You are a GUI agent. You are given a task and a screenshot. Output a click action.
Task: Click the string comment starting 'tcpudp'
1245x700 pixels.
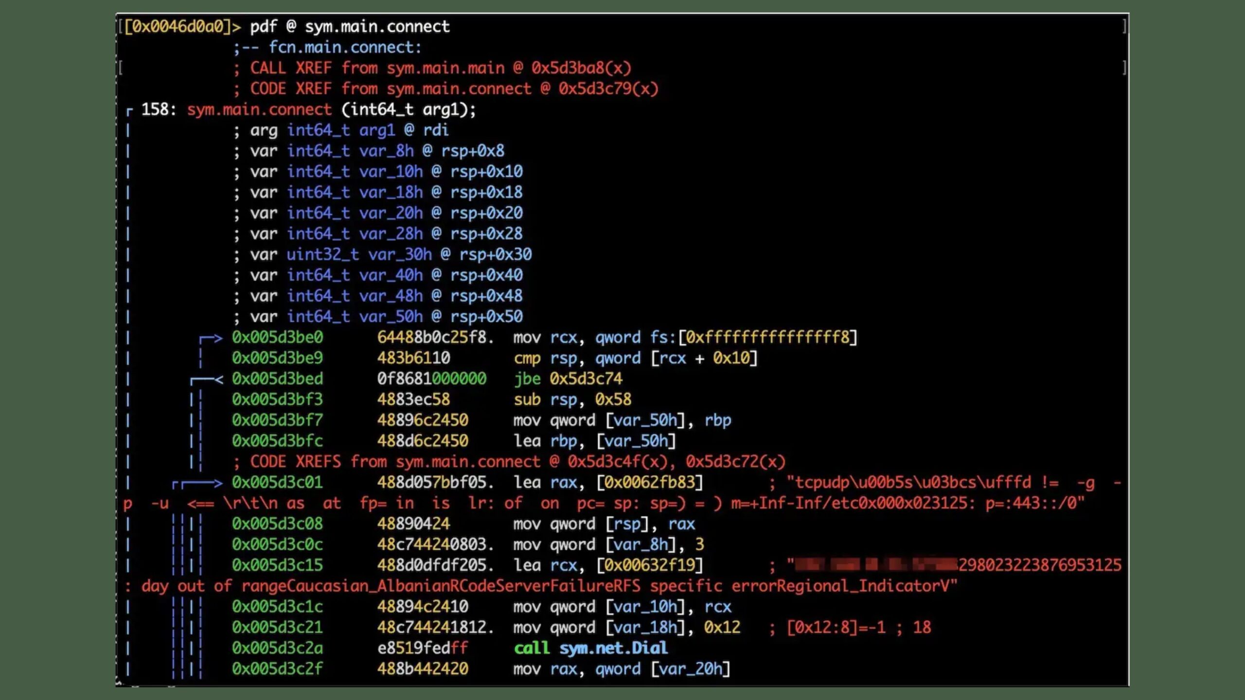[622, 493]
